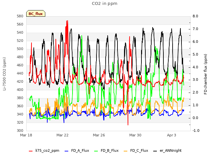Click the 8.0 right axis value
This screenshot has height=157, width=210.
[196, 16]
